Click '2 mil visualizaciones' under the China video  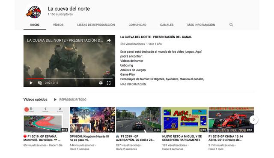pyautogui.click(x=221, y=145)
